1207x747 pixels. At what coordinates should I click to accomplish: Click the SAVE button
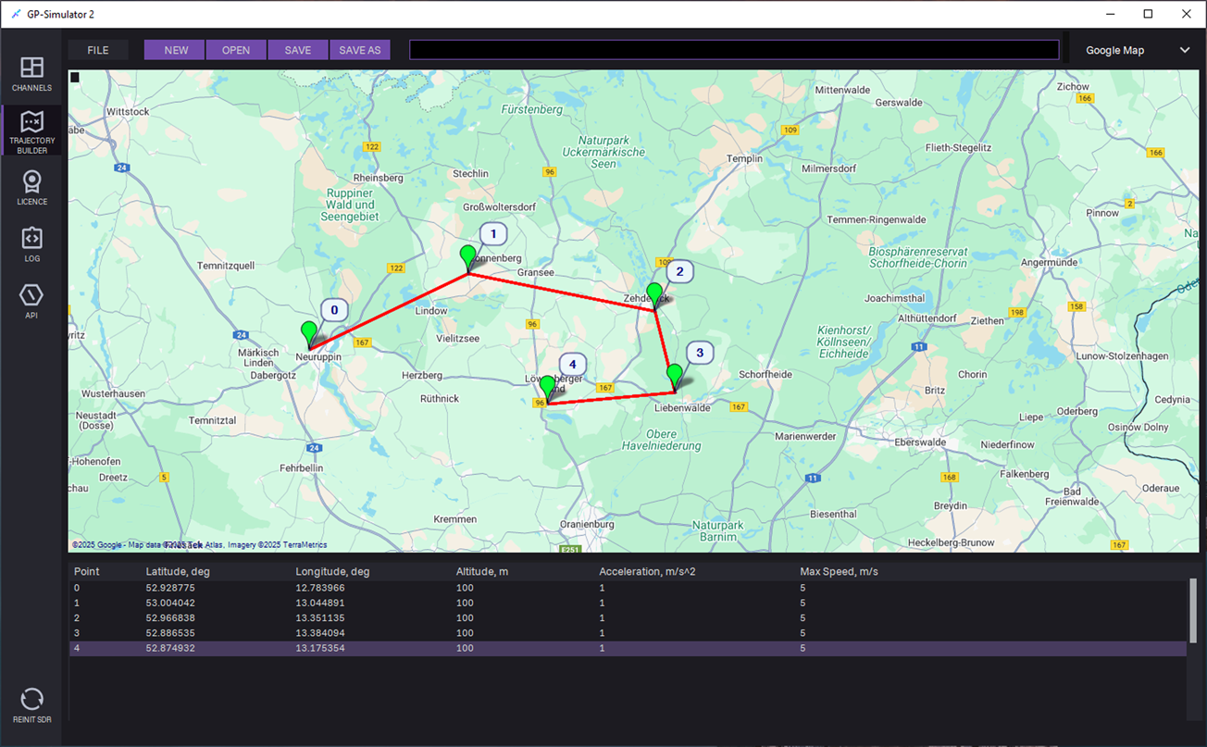[x=298, y=50]
